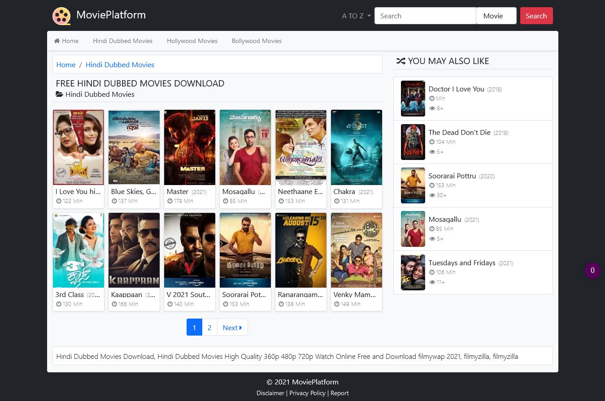Click clock icon under Kaappaan movie

114,304
